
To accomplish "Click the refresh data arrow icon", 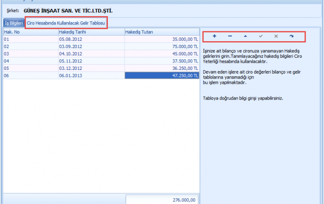I will 291,36.
